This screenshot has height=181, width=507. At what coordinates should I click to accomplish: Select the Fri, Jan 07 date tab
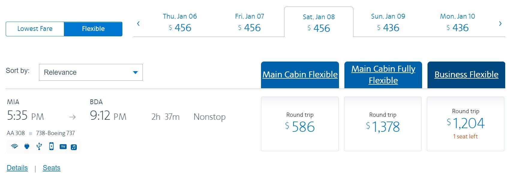249,23
